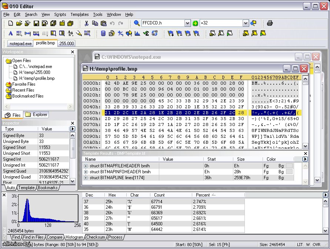Open the Template Results column options arrow

pyautogui.click(x=305, y=159)
